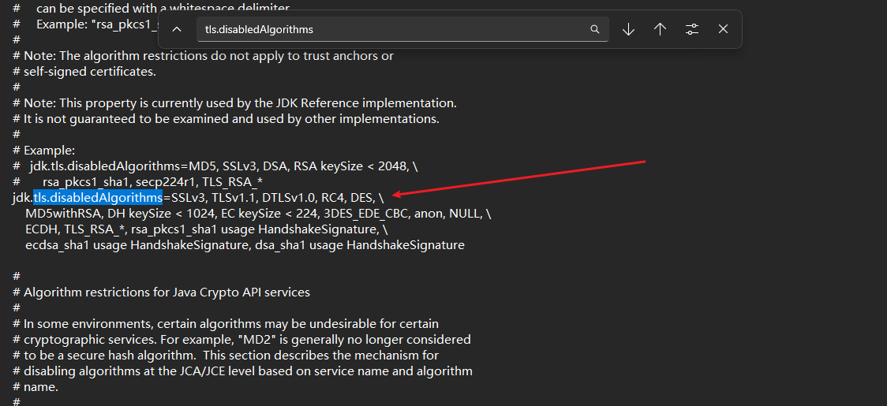Click 'SSLv3, TLSv1.1, DTLSv1.0, RC4, DES' values
The height and width of the screenshot is (406, 887).
(273, 198)
